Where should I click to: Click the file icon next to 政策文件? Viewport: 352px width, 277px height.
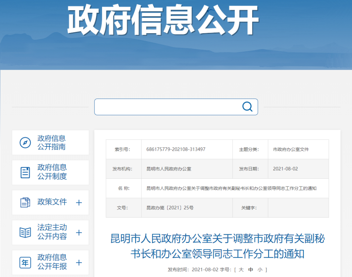coord(25,202)
